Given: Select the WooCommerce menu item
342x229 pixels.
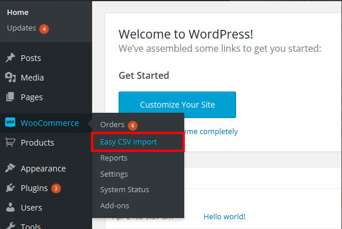Looking at the screenshot, I should pyautogui.click(x=50, y=123).
